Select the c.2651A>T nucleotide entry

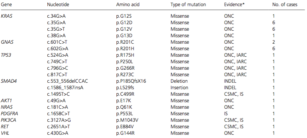tap(59, 127)
